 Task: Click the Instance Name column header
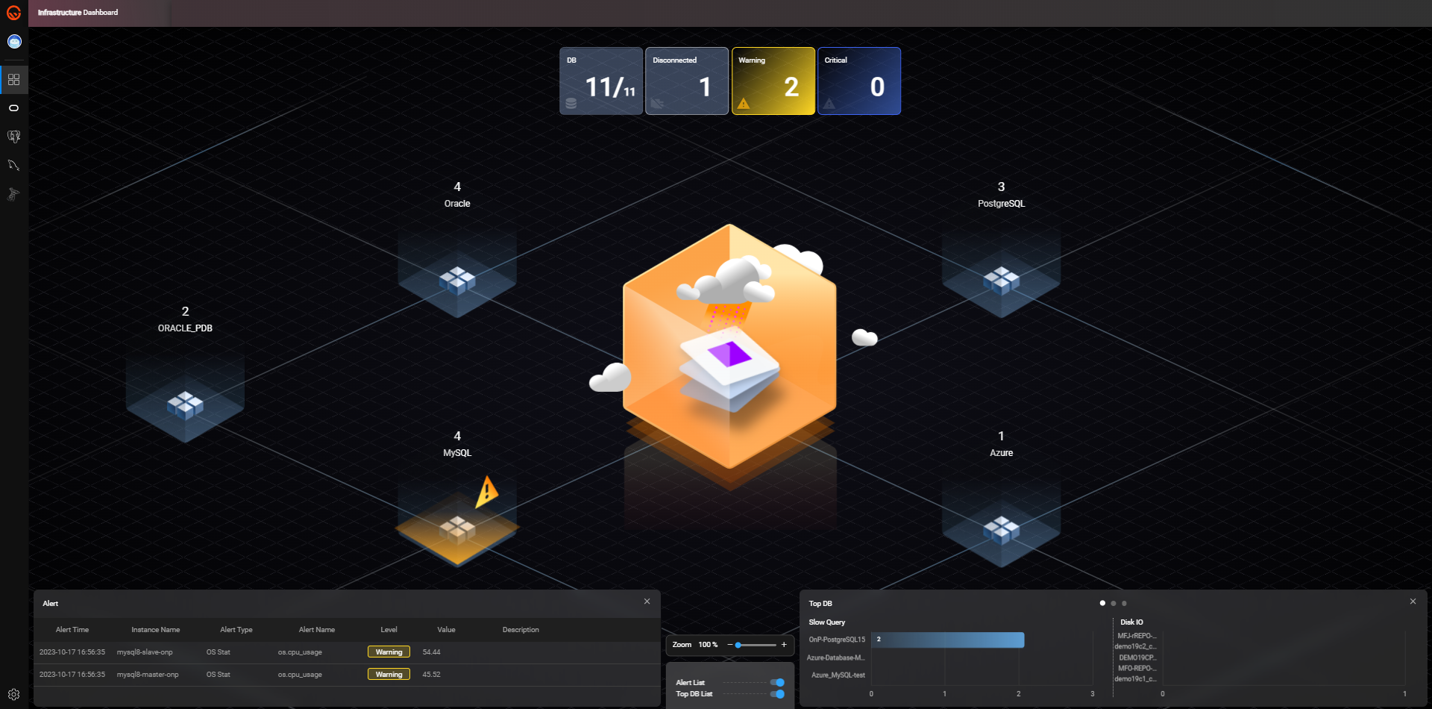[155, 630]
